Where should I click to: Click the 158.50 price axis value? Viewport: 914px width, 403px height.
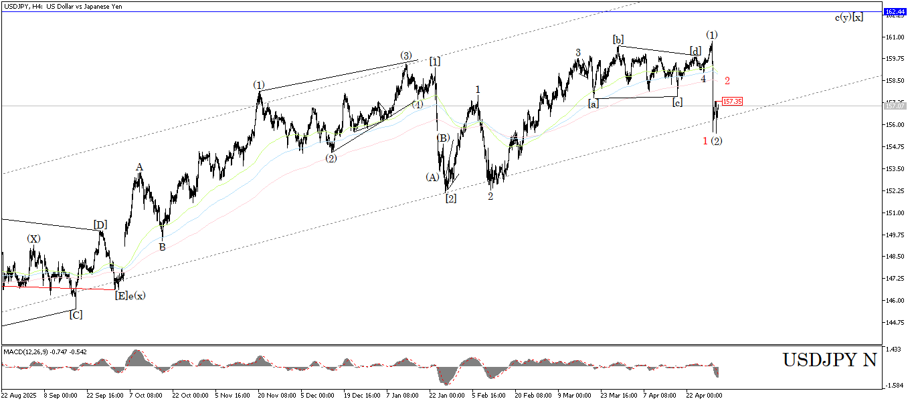point(894,81)
